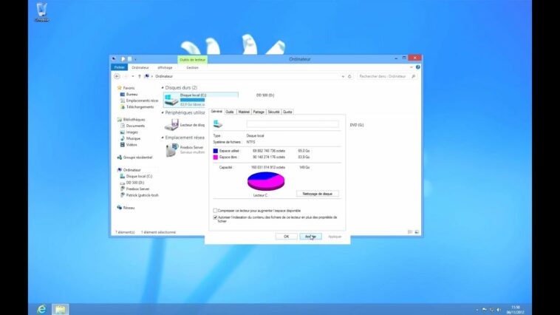Switch to the Outils tab
This screenshot has width=560, height=315.
tap(230, 112)
